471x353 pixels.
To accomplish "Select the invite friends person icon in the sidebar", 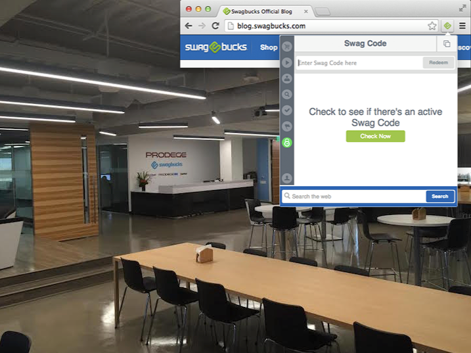I will 287,78.
